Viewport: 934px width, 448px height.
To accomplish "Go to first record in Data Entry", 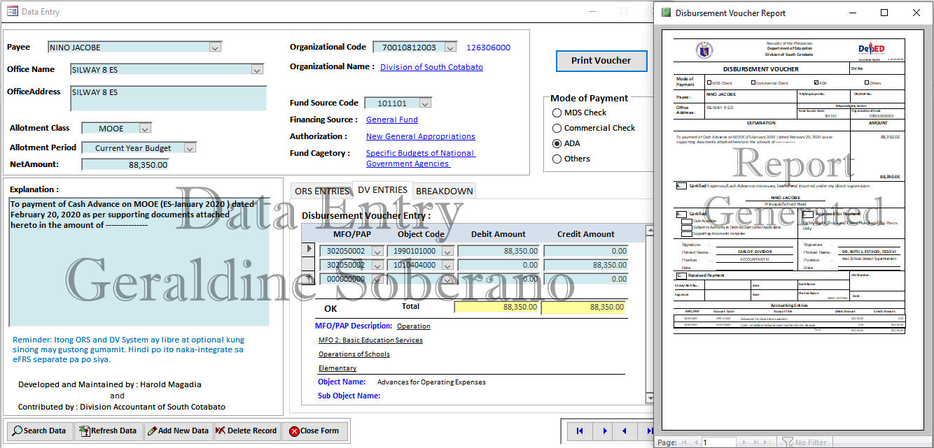I will (x=580, y=431).
